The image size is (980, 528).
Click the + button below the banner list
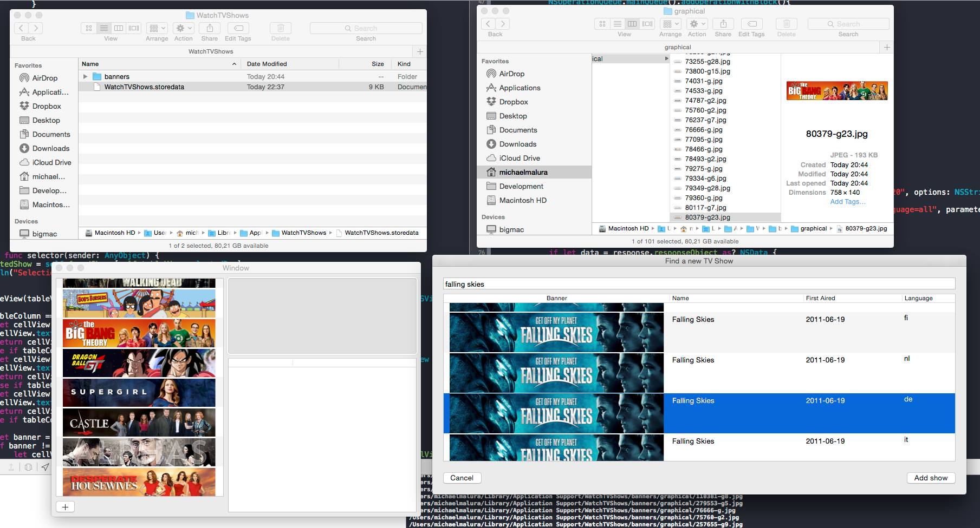click(x=65, y=506)
